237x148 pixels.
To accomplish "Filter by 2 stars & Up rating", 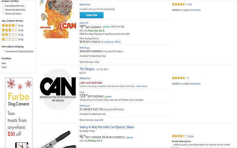I will [13, 34].
